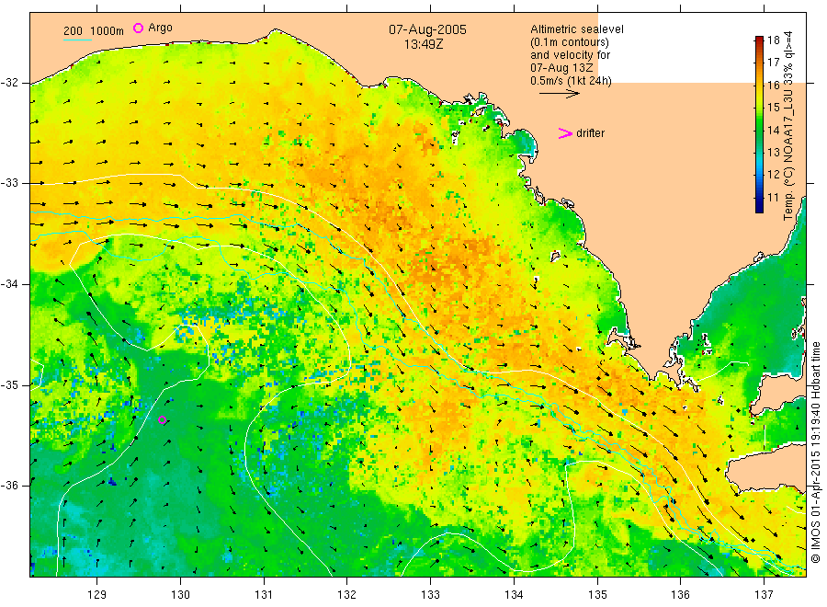Click the 0.5m/s velocity scale arrow
Image resolution: width=827 pixels, height=607 pixels.
click(x=559, y=94)
